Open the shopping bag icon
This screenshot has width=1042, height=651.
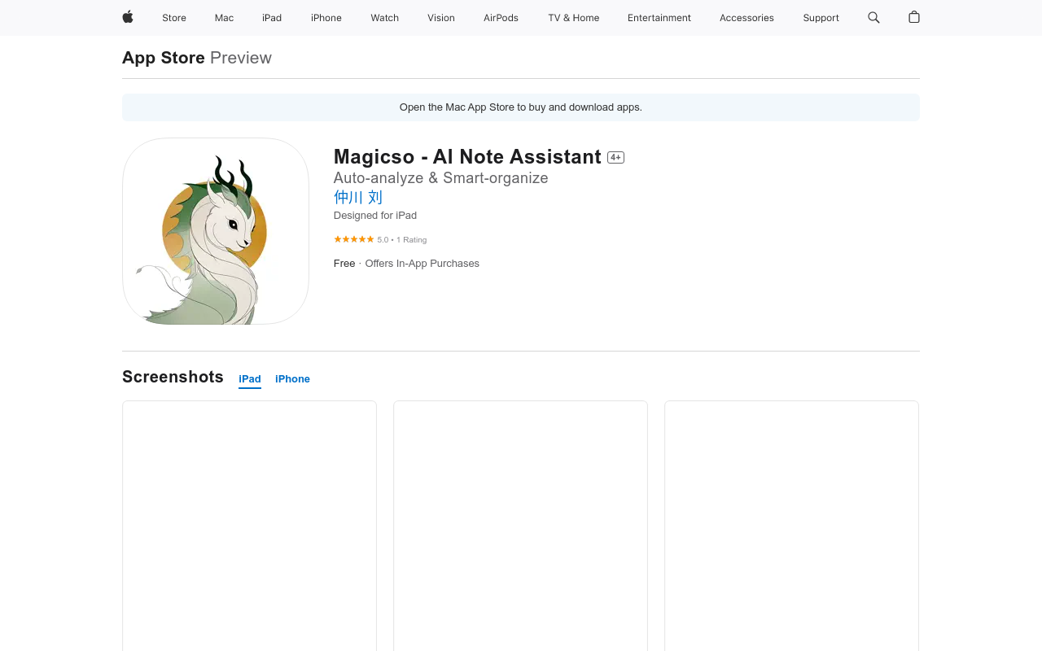point(914,17)
